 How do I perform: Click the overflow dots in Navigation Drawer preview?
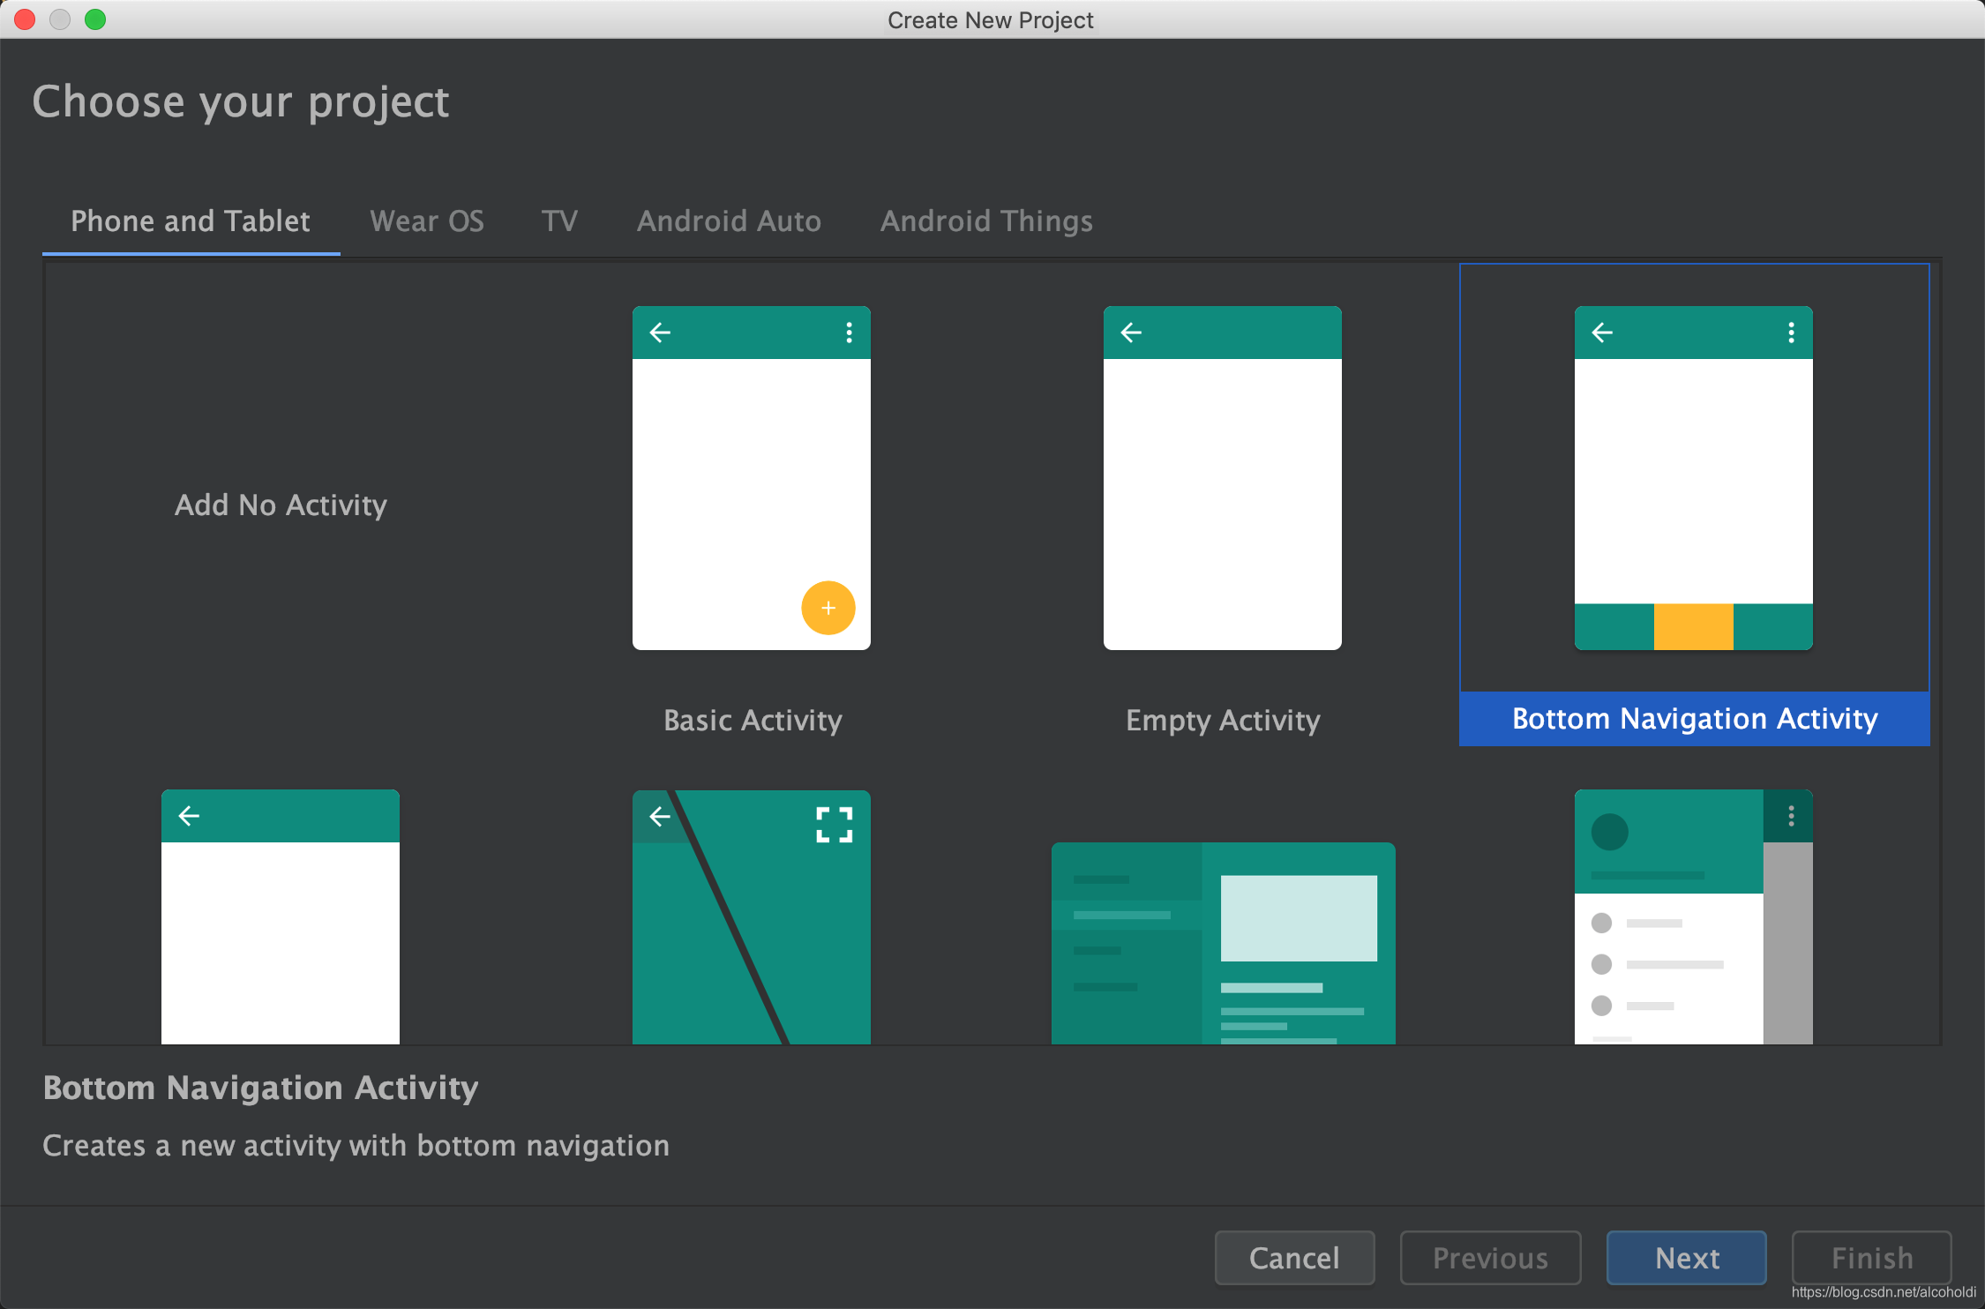click(x=1791, y=816)
